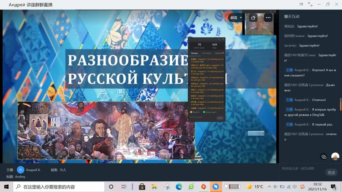Open the three-dot more options button

pos(268,17)
